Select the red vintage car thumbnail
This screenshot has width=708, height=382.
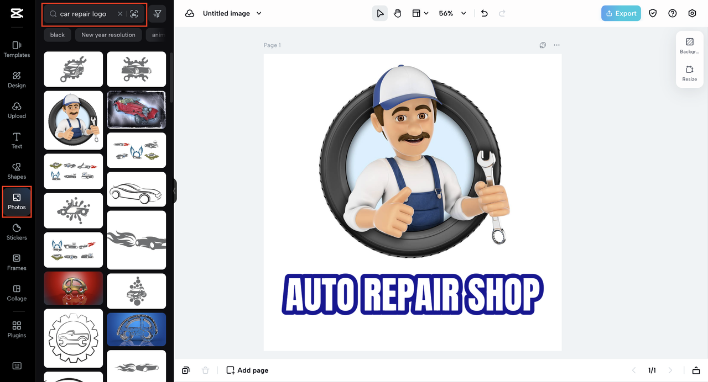pos(136,110)
